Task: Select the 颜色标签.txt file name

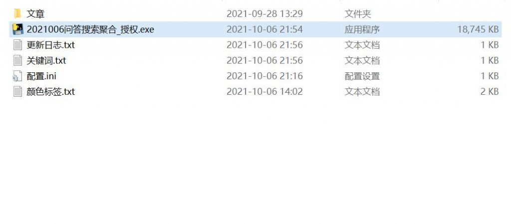Action: pos(50,92)
